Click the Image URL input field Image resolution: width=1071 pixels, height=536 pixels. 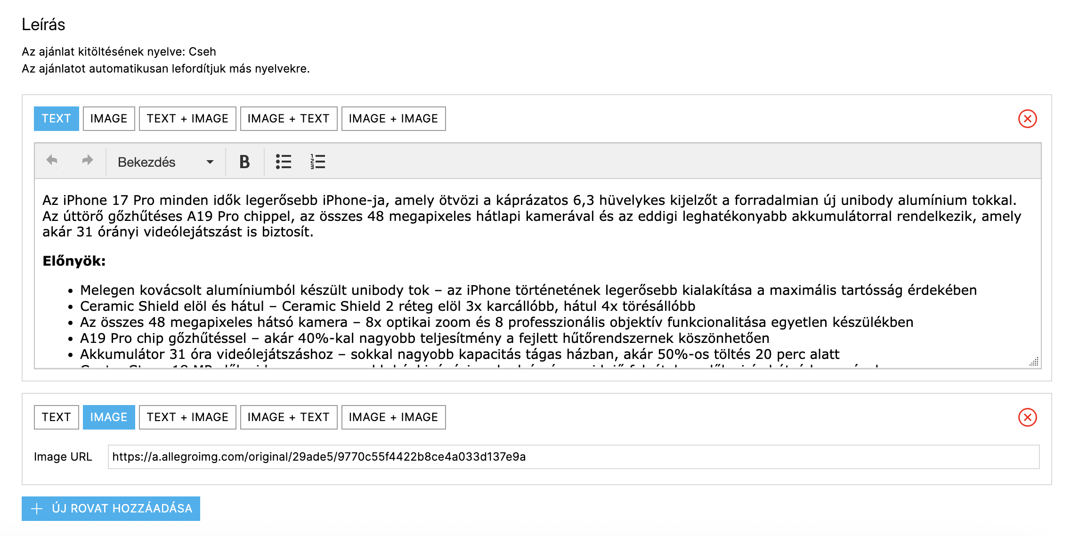[x=573, y=457]
